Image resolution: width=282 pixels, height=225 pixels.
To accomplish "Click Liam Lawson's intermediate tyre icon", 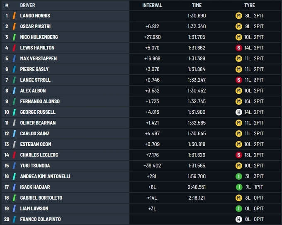I will (238, 208).
